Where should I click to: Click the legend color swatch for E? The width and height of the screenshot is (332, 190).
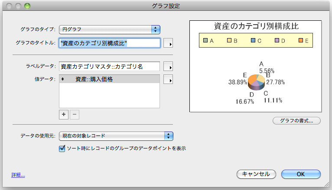coord(302,41)
